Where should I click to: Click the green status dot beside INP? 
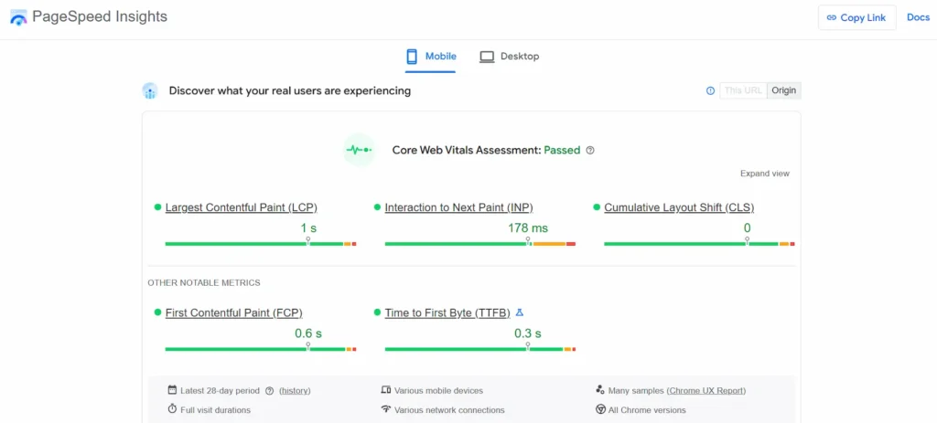pyautogui.click(x=377, y=207)
